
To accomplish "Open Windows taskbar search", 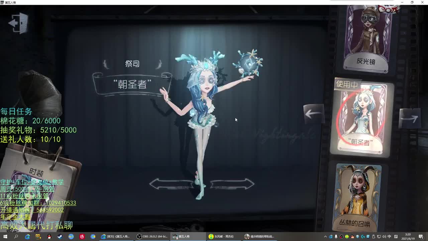I will 16,237.
